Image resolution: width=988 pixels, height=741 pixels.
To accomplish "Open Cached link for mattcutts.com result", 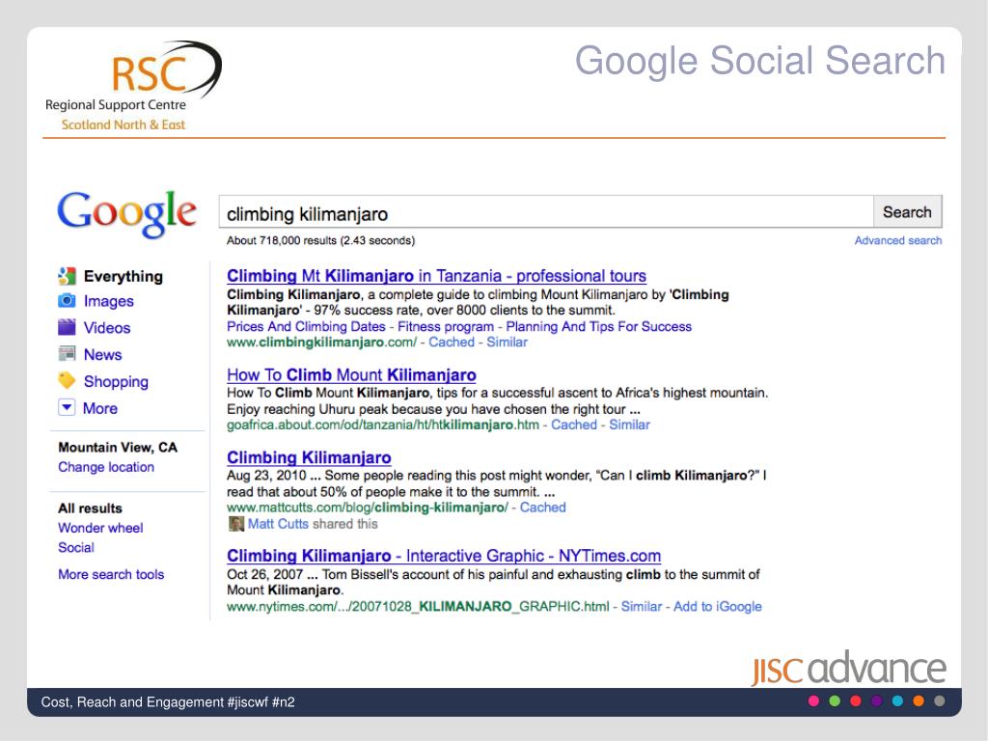I will (x=542, y=508).
